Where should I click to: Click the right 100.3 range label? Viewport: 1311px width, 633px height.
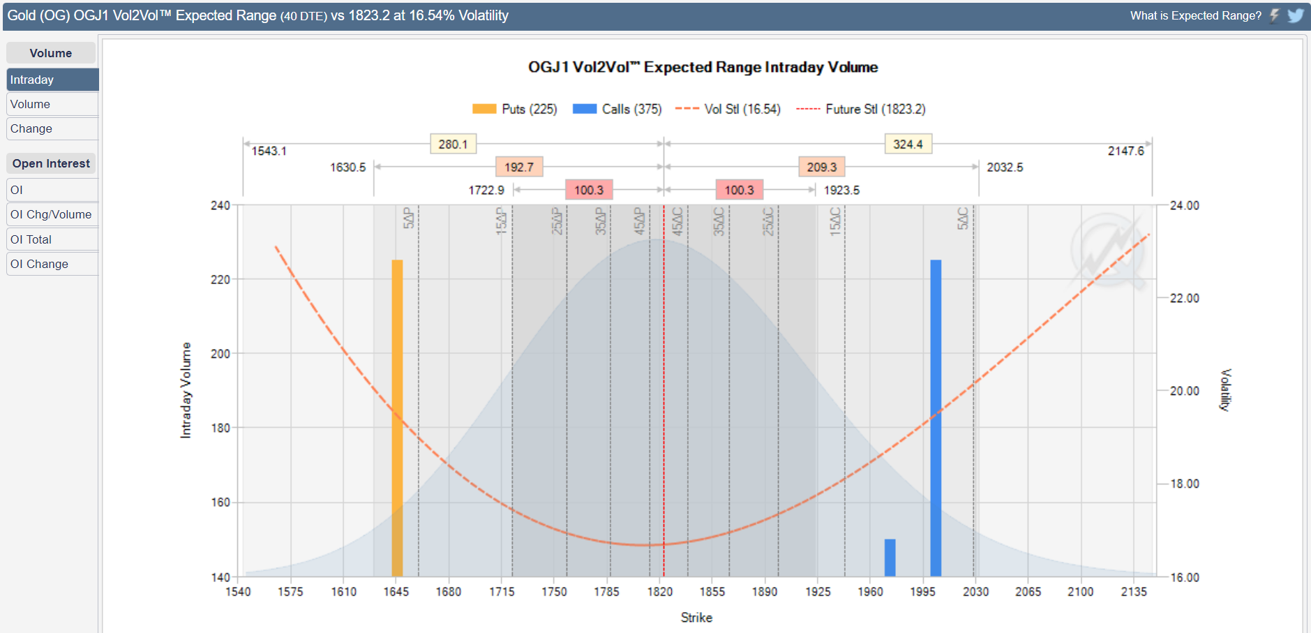740,190
